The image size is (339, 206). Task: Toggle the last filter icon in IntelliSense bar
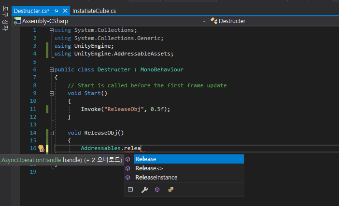pyautogui.click(x=171, y=190)
